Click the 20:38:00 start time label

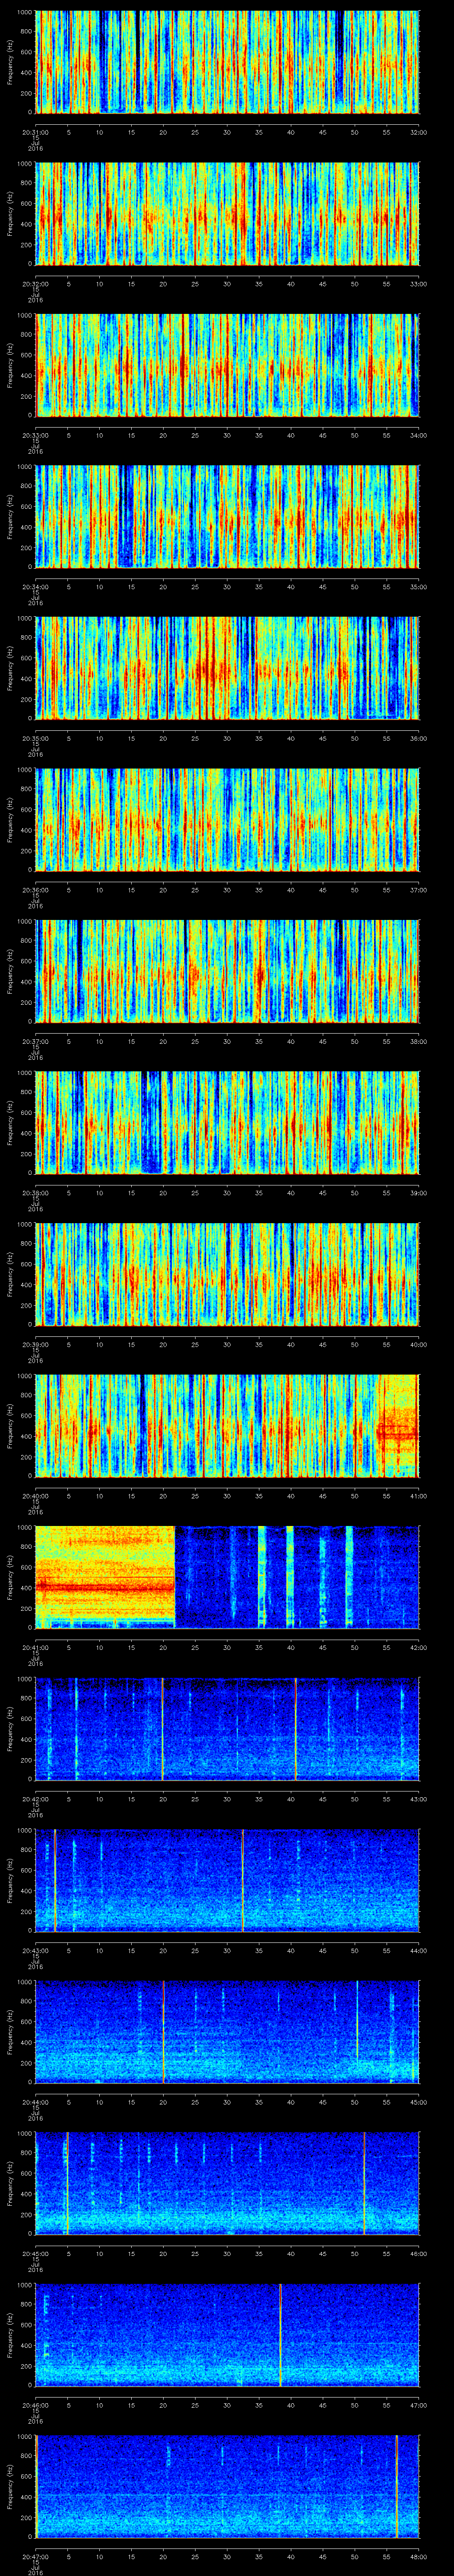point(35,1192)
